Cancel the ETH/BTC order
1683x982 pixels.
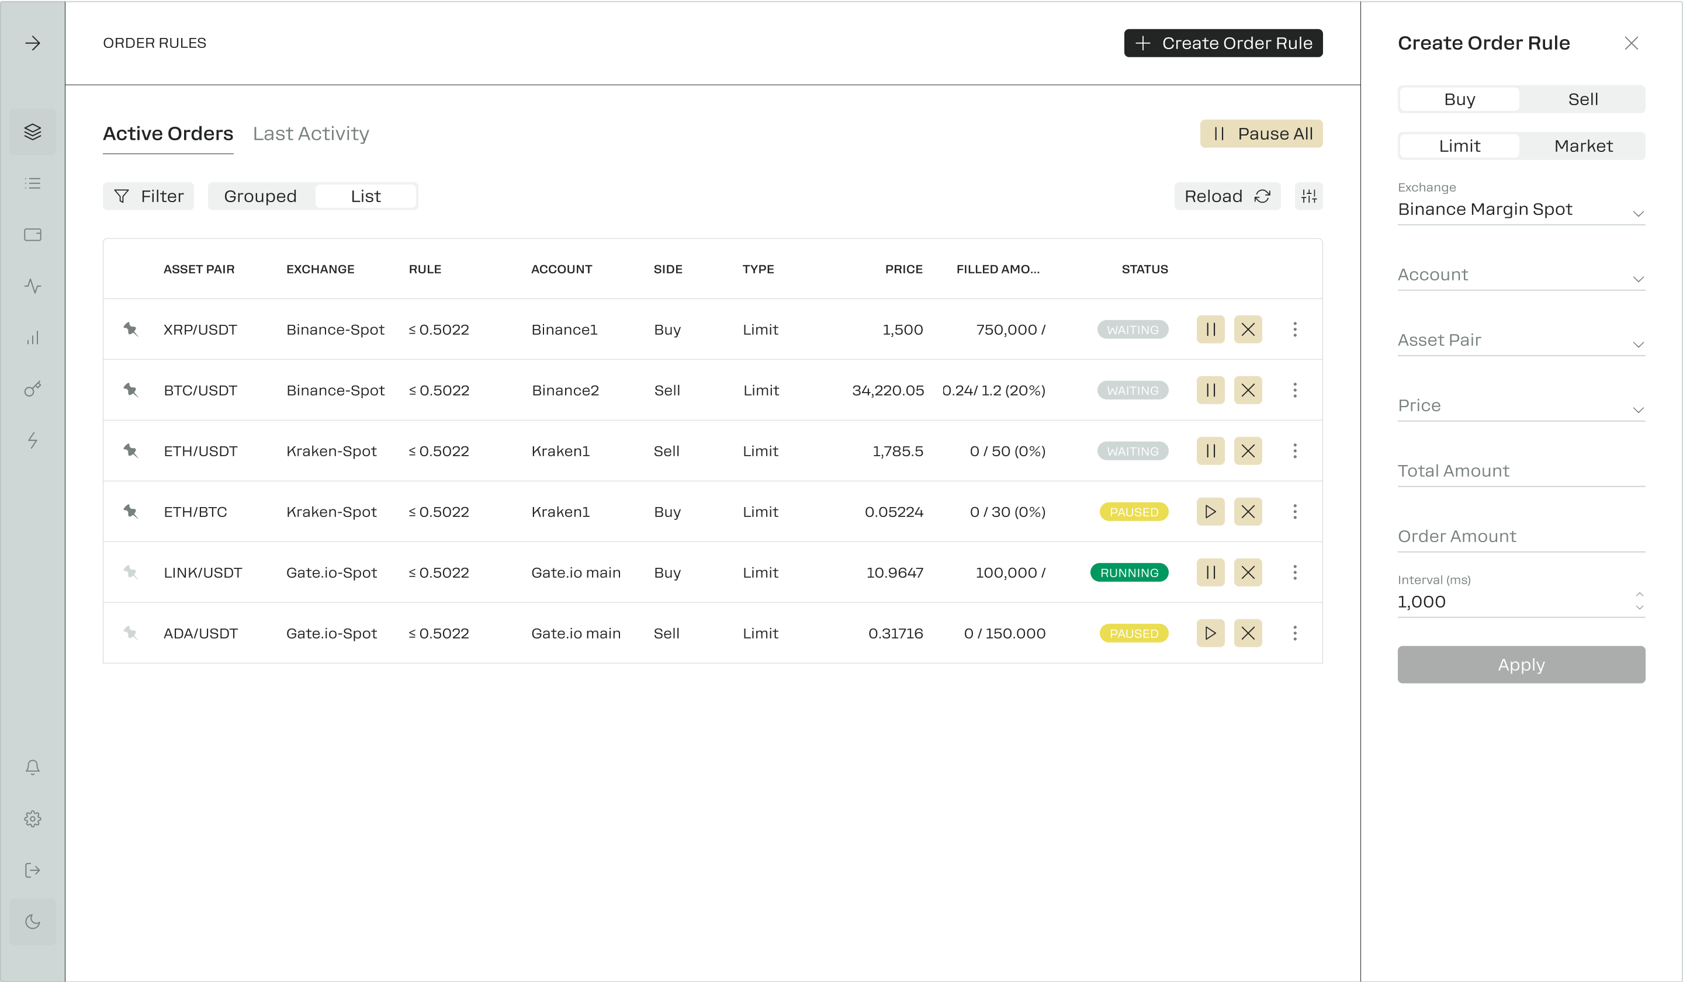tap(1248, 512)
